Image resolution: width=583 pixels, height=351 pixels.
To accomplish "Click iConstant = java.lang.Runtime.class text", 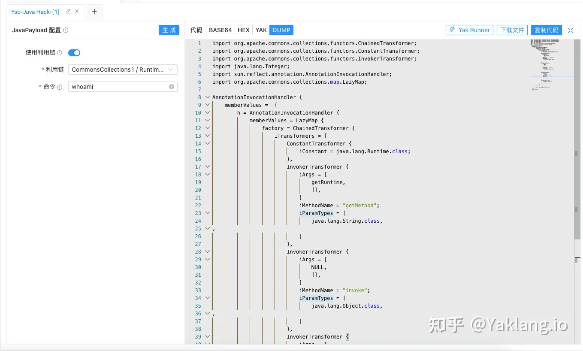I will [355, 151].
